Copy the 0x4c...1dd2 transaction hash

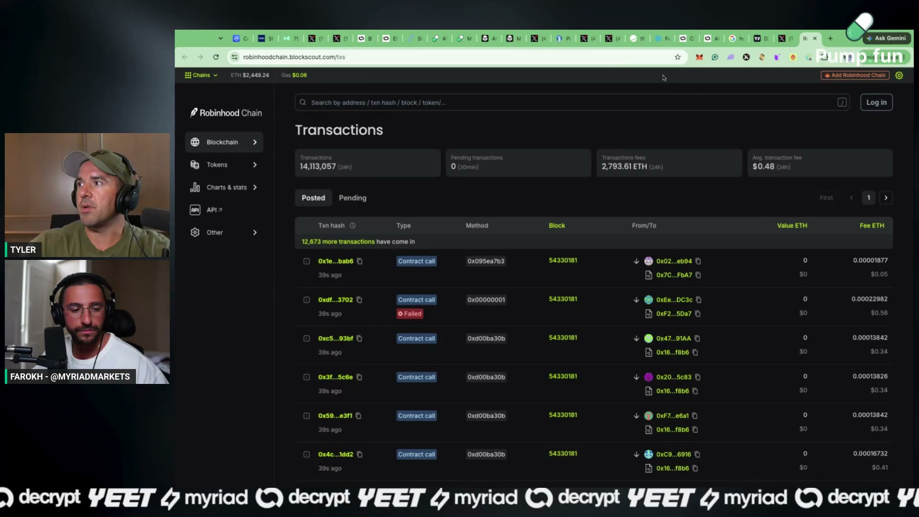[x=359, y=455]
